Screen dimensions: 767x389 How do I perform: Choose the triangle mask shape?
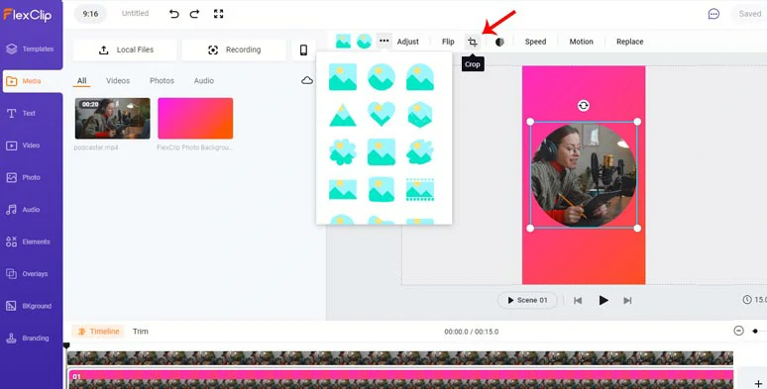343,116
